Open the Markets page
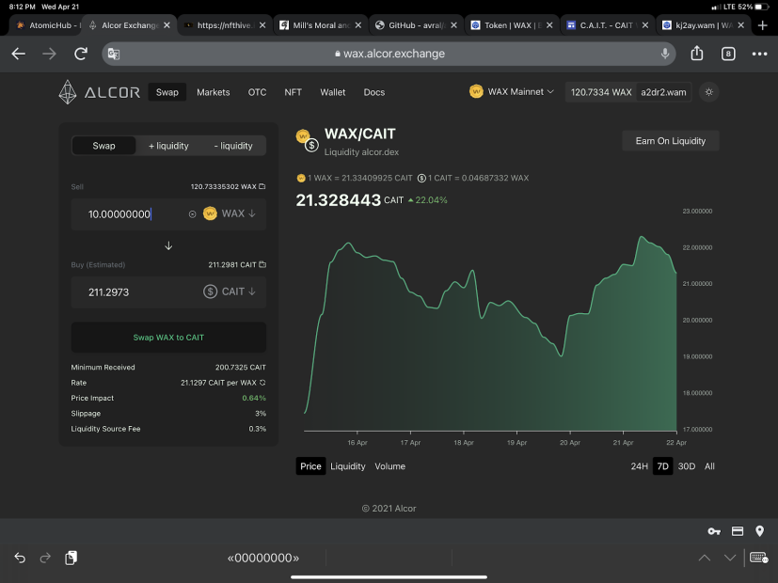Image resolution: width=778 pixels, height=583 pixels. tap(214, 92)
